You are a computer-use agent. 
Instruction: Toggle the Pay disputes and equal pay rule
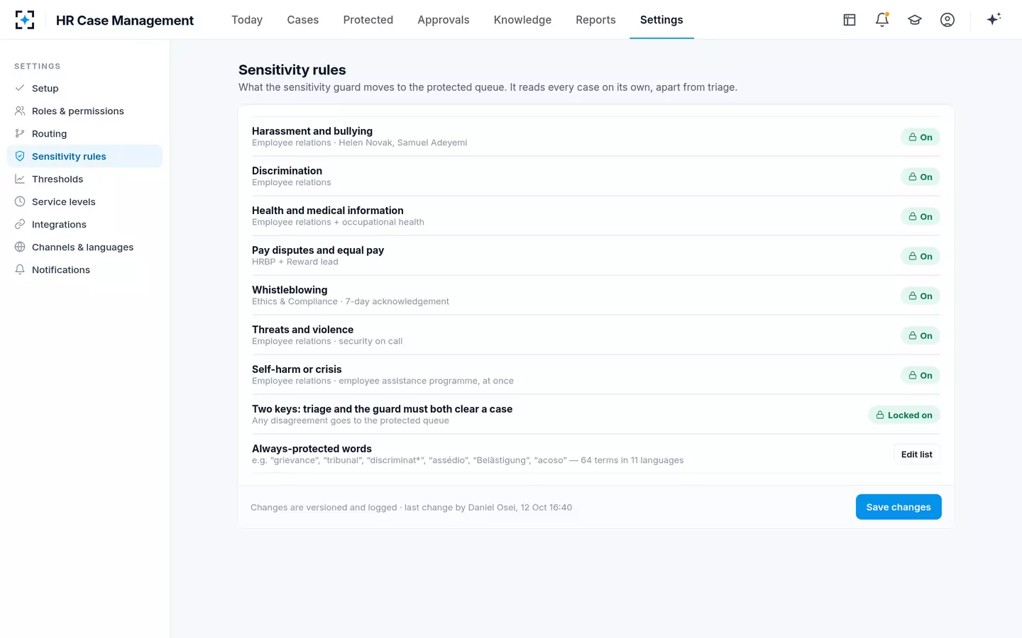pyautogui.click(x=921, y=256)
